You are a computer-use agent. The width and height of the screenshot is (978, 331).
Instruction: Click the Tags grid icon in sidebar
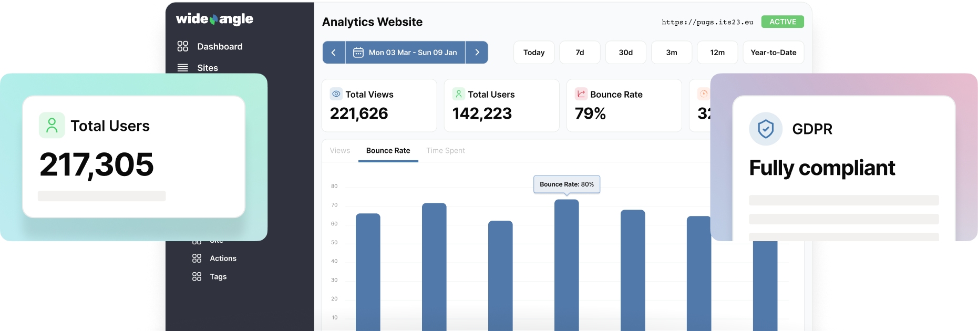pos(197,277)
